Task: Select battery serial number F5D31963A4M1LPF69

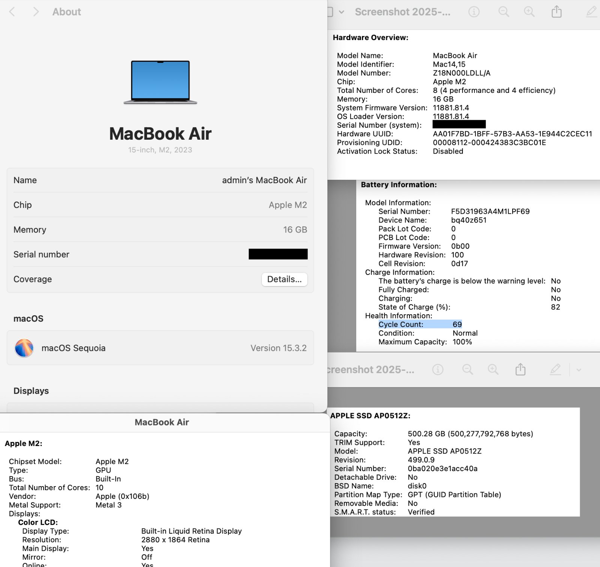Action: pyautogui.click(x=490, y=212)
